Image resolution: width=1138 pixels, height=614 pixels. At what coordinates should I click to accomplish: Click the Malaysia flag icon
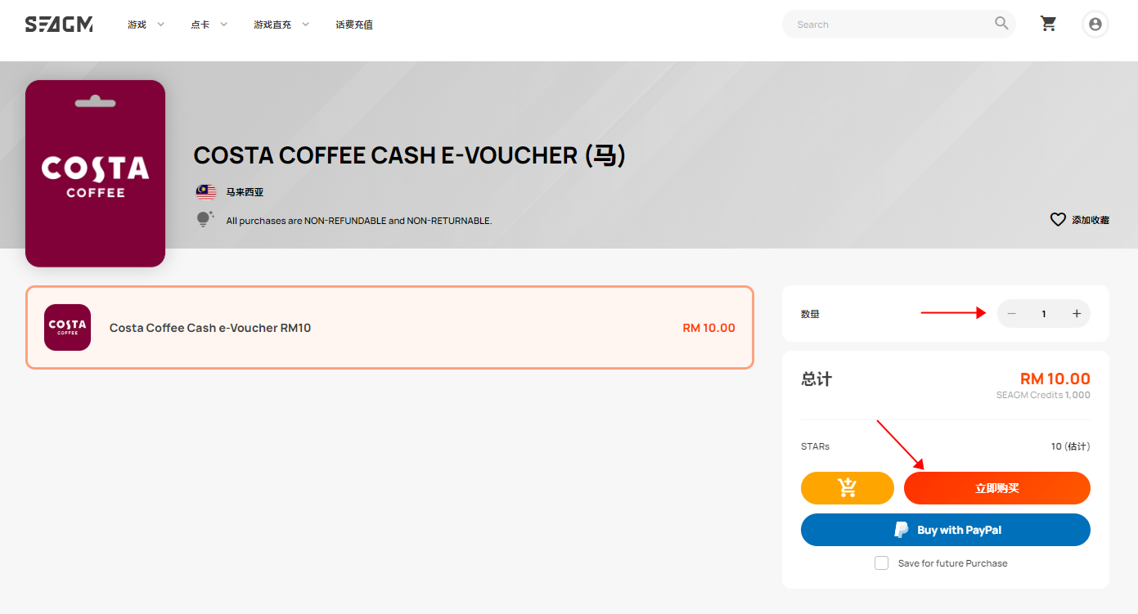pyautogui.click(x=206, y=192)
